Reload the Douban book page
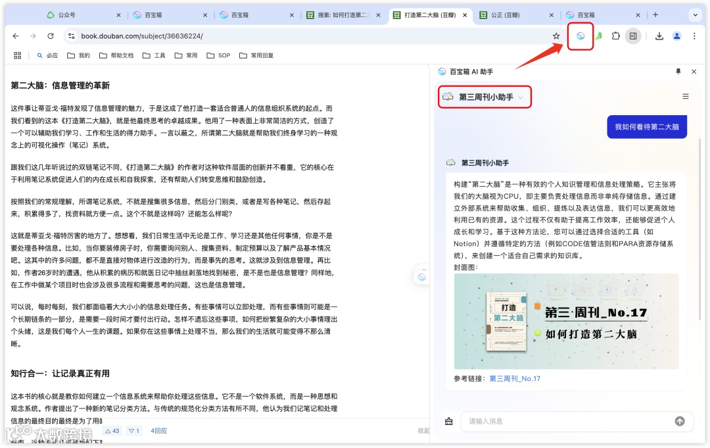Viewport: 710px width, 448px height. pos(51,36)
